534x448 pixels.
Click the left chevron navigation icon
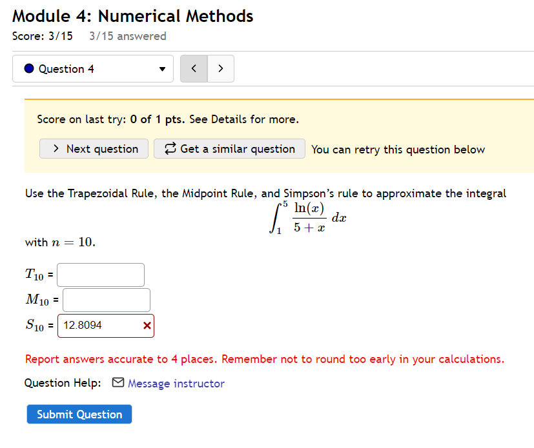pos(194,68)
